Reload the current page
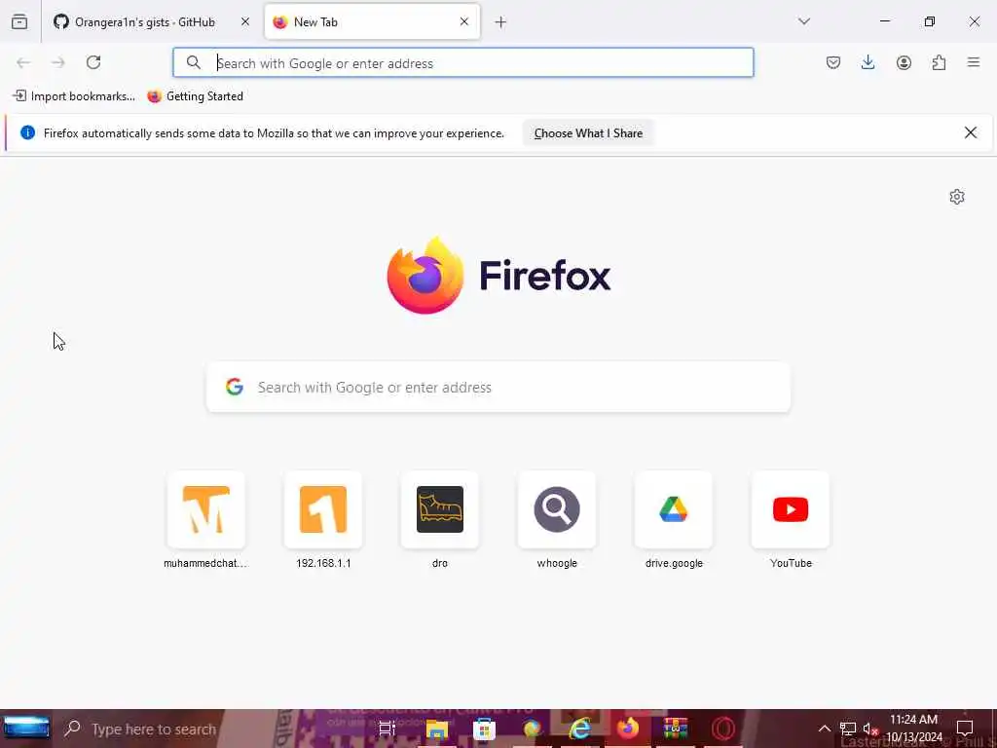Viewport: 997px width, 748px height. (93, 62)
